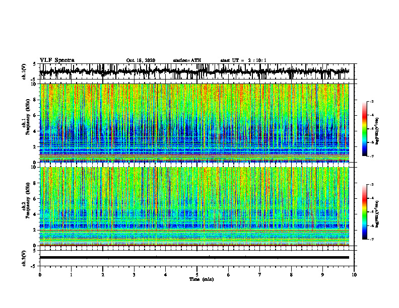
Task: Click the ch.2 "Frequency (kHz)" axis label
Action: [x=28, y=200]
